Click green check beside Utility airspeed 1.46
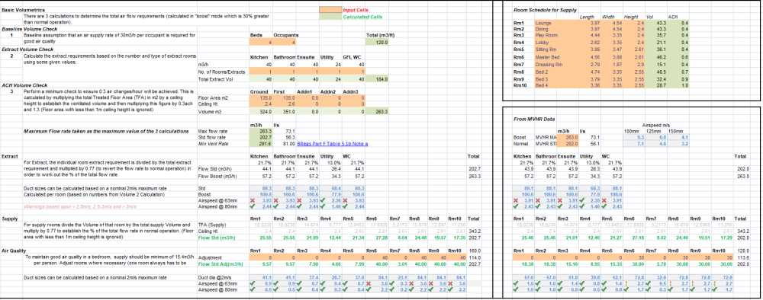The image size is (763, 300). click(323, 207)
